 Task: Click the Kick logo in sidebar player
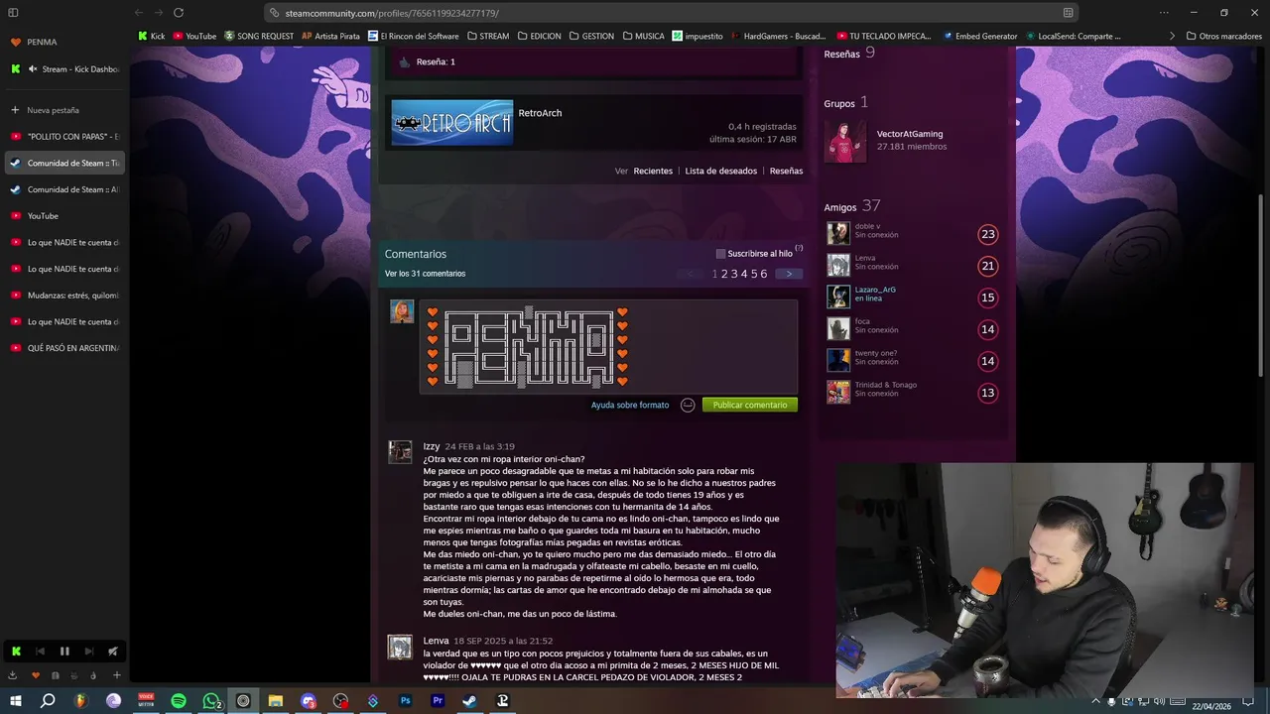16,652
